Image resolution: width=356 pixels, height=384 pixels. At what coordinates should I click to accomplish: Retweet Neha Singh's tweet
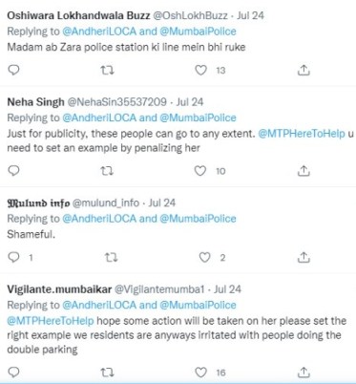pyautogui.click(x=107, y=171)
